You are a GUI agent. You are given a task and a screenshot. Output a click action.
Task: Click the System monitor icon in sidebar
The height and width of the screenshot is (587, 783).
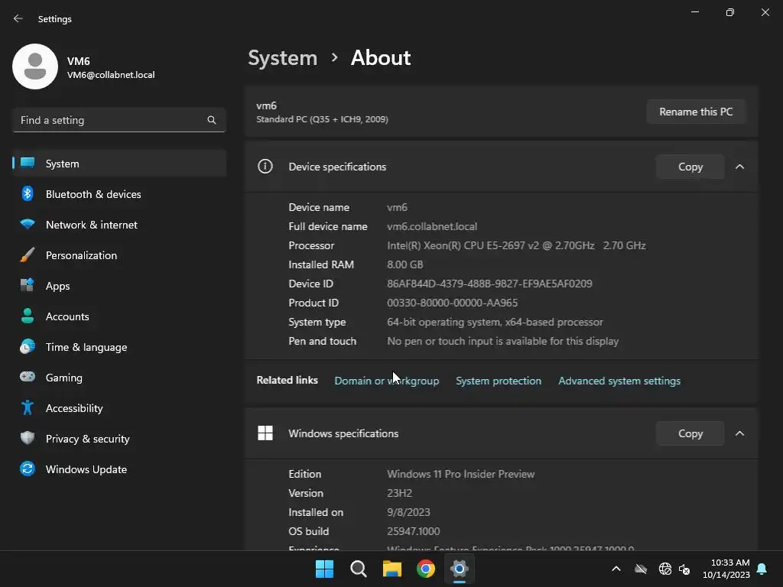(28, 164)
